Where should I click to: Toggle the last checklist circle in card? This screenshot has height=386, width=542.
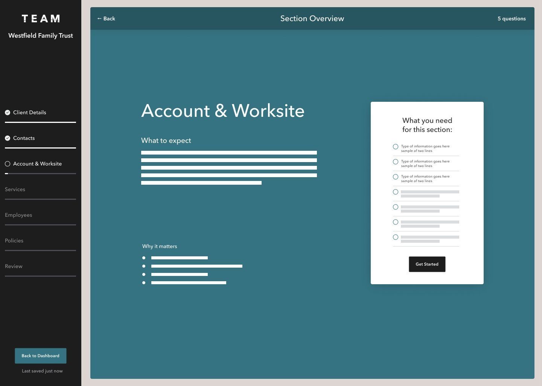click(396, 237)
